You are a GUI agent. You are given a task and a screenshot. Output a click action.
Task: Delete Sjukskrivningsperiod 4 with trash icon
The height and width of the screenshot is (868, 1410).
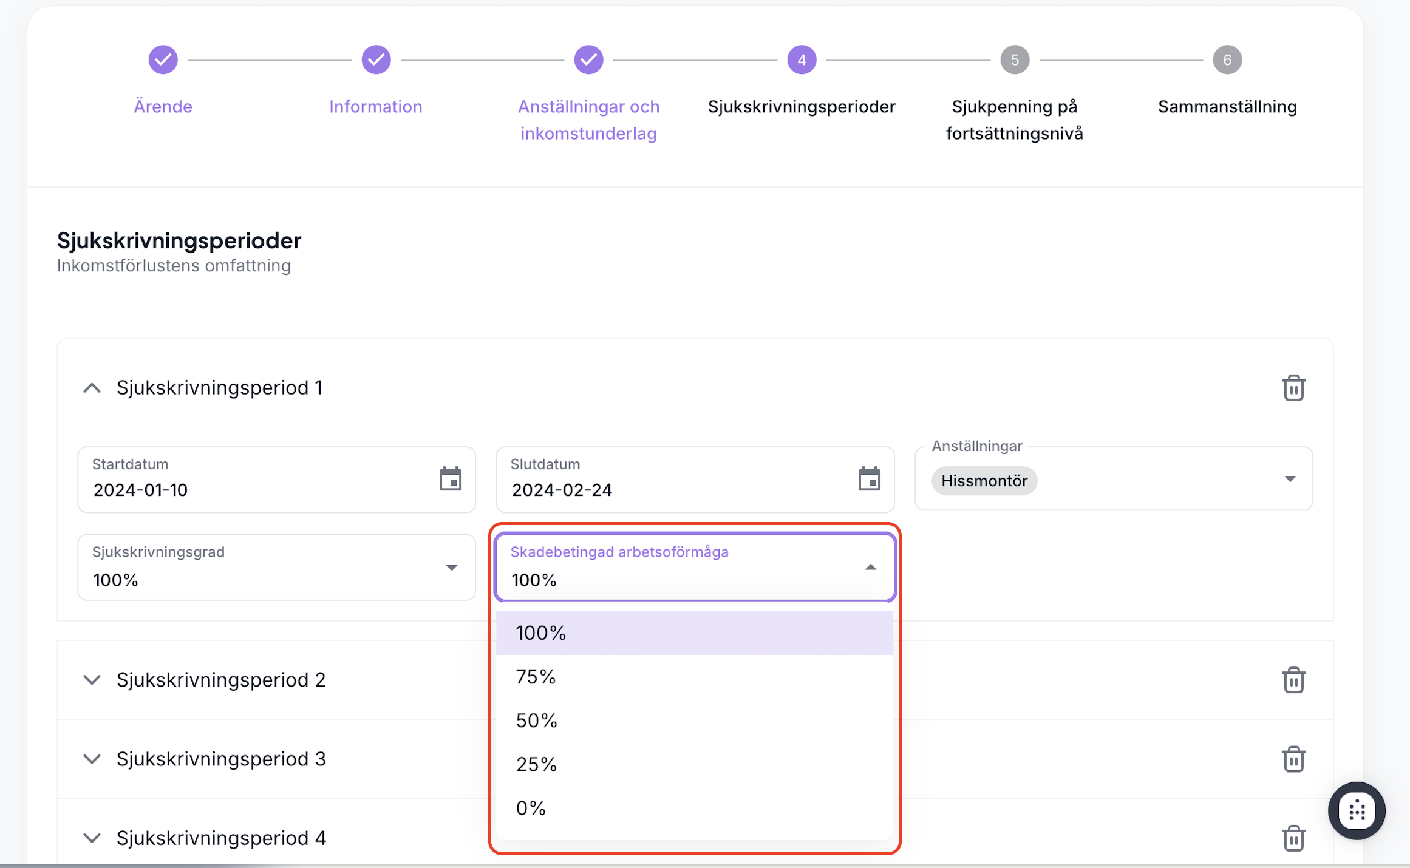point(1293,838)
